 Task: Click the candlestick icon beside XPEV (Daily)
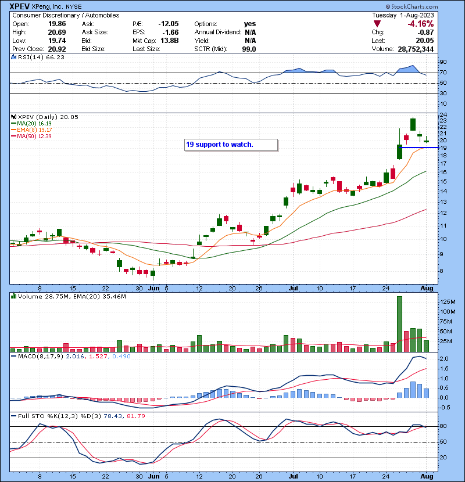13,117
